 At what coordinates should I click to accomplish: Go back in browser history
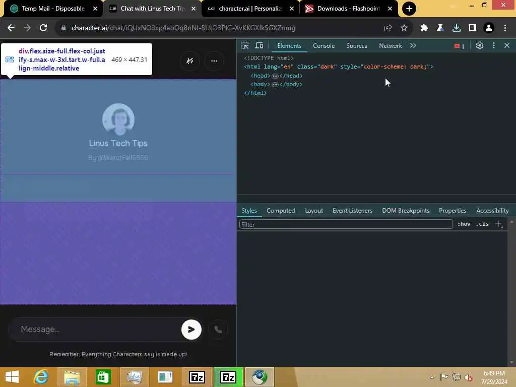(x=11, y=28)
